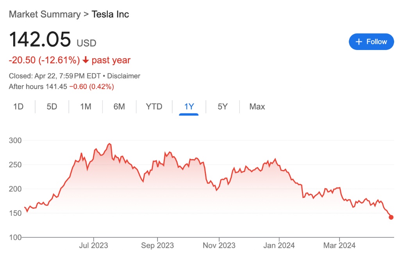Click the plus icon in Follow
Image resolution: width=400 pixels, height=258 pixels.
[359, 42]
